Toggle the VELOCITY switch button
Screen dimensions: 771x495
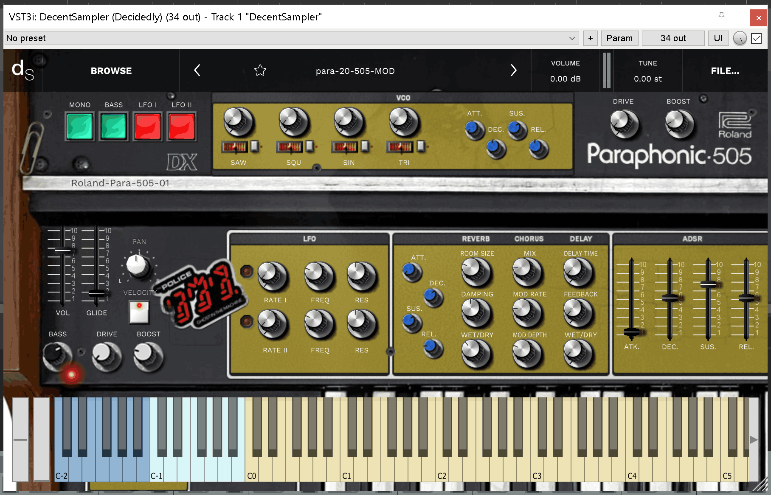[139, 312]
